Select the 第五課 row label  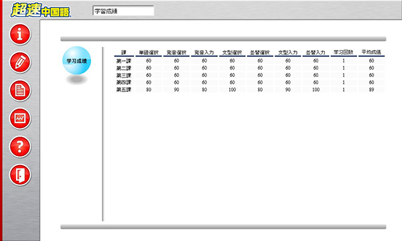124,90
